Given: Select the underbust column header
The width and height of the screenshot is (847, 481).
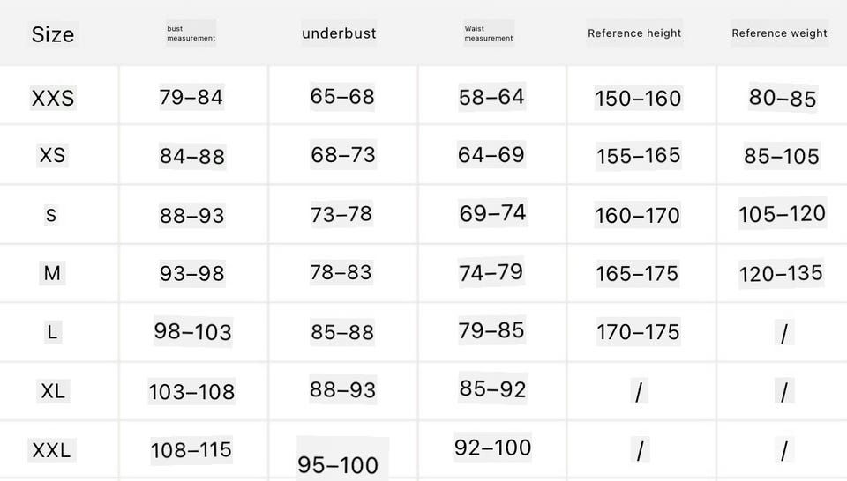Looking at the screenshot, I should [339, 33].
